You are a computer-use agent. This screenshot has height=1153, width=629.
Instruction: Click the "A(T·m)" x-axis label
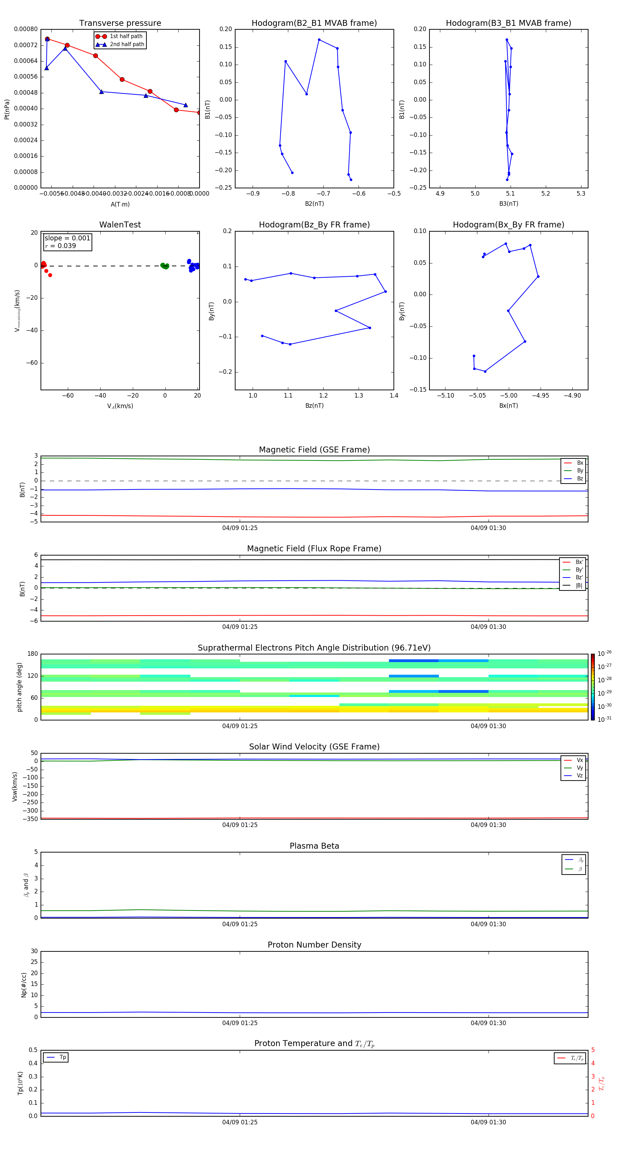[x=120, y=204]
